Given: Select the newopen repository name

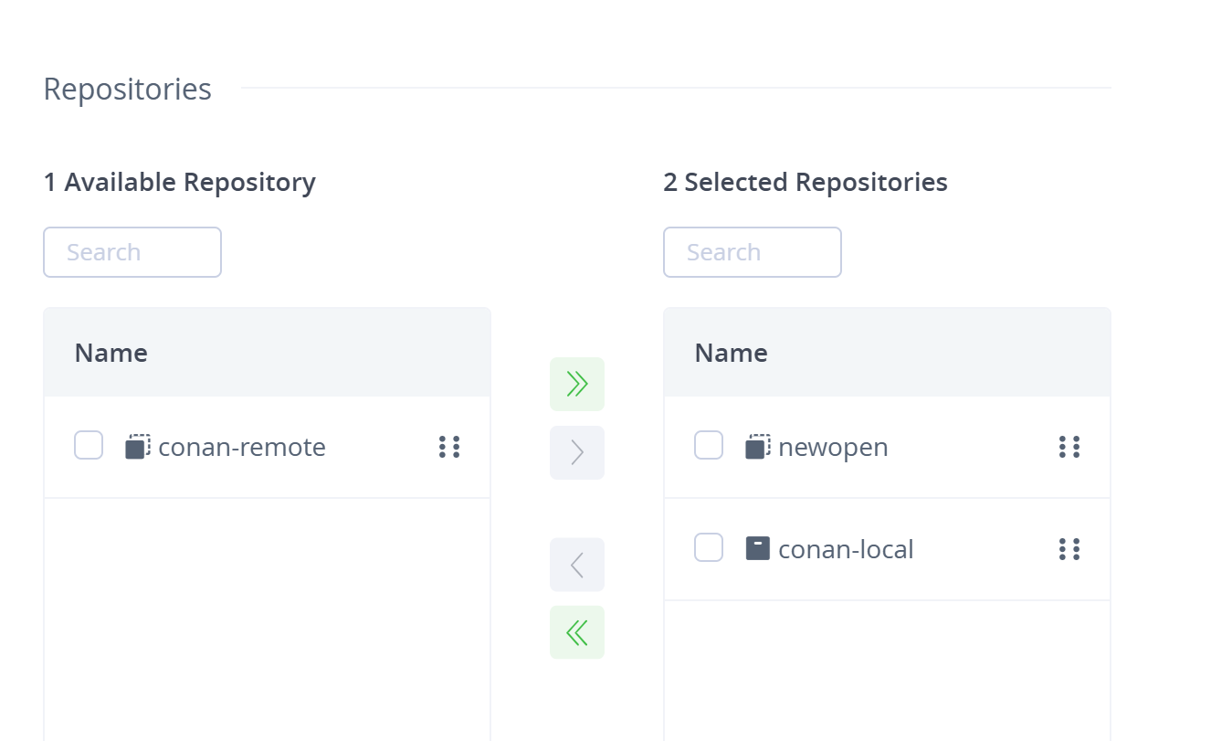Looking at the screenshot, I should [x=833, y=447].
